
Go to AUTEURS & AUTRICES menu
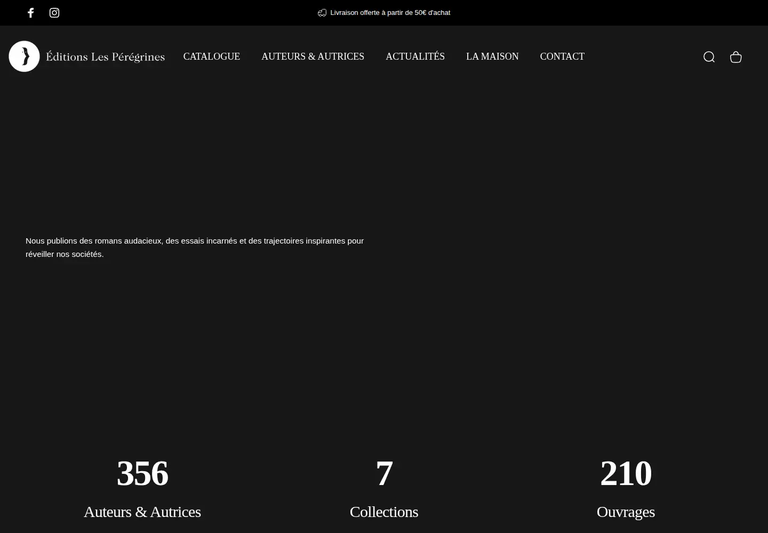(x=313, y=56)
